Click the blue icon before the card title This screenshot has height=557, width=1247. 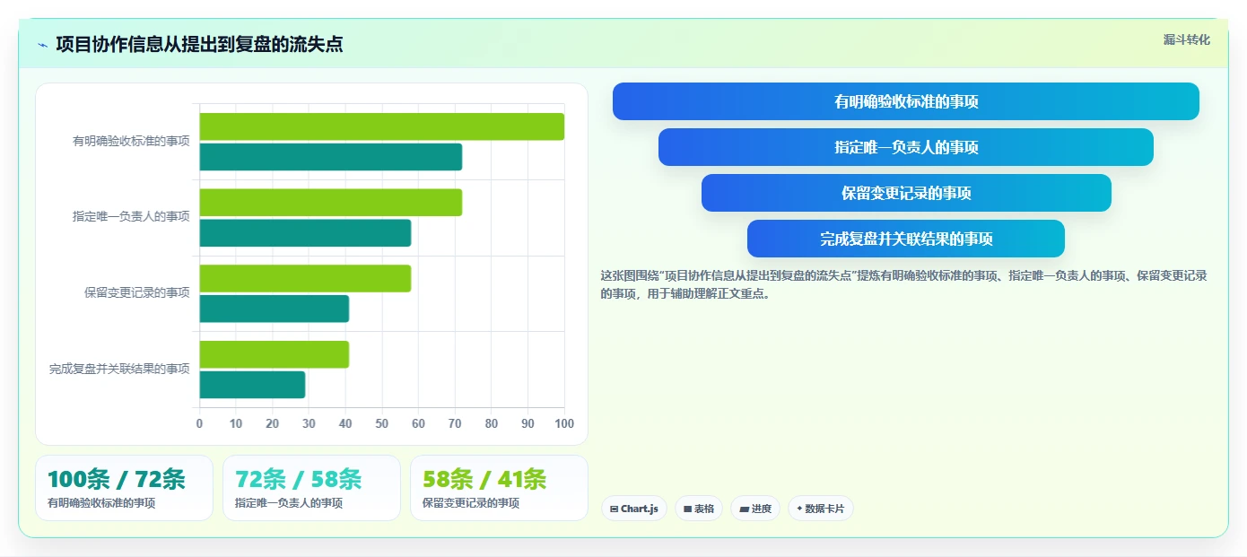pos(42,45)
